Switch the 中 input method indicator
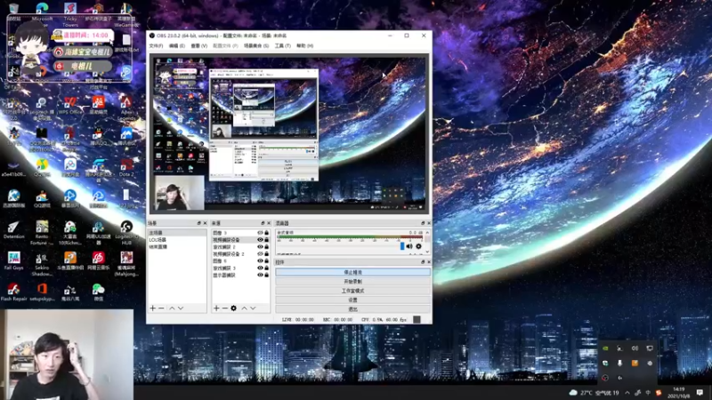The width and height of the screenshot is (712, 400). pos(648,393)
